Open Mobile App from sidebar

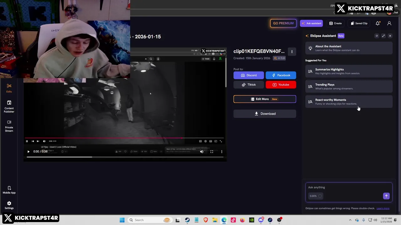9,190
